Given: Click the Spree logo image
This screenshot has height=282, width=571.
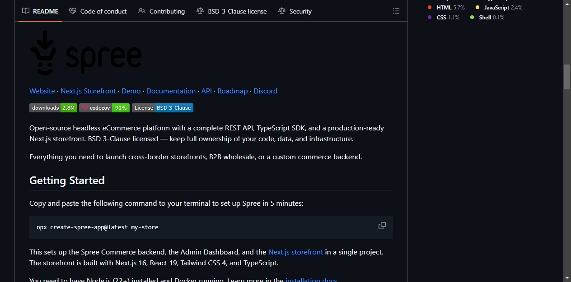Looking at the screenshot, I should tap(86, 53).
